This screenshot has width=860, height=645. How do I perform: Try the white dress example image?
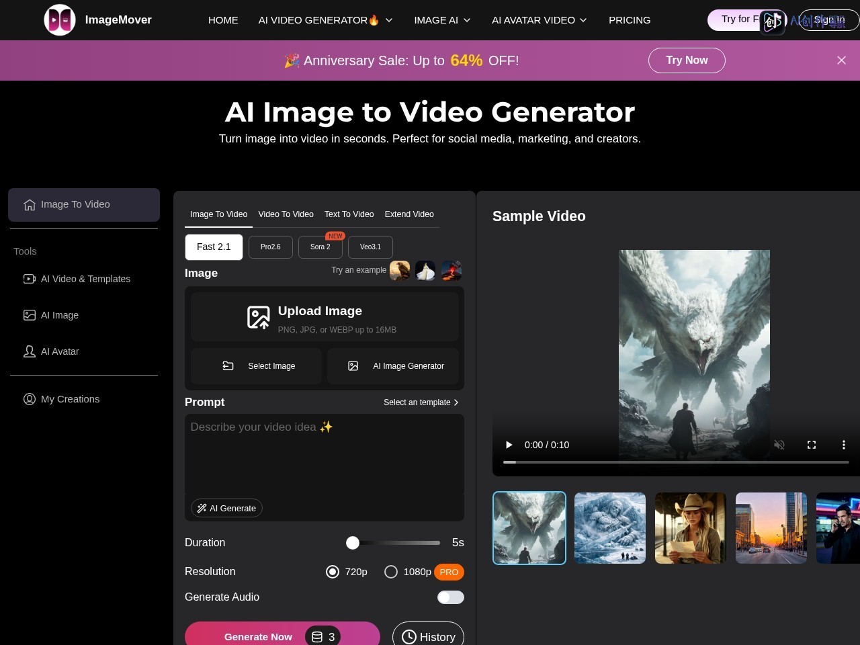(425, 271)
